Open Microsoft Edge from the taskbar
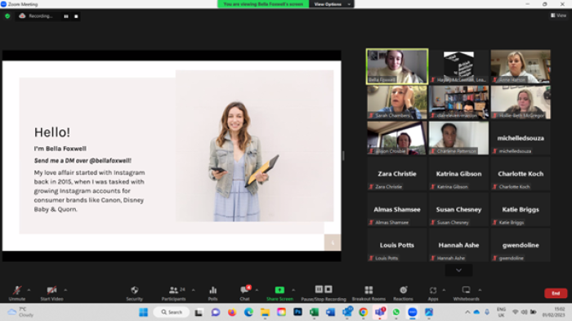572x321 pixels. click(248, 312)
